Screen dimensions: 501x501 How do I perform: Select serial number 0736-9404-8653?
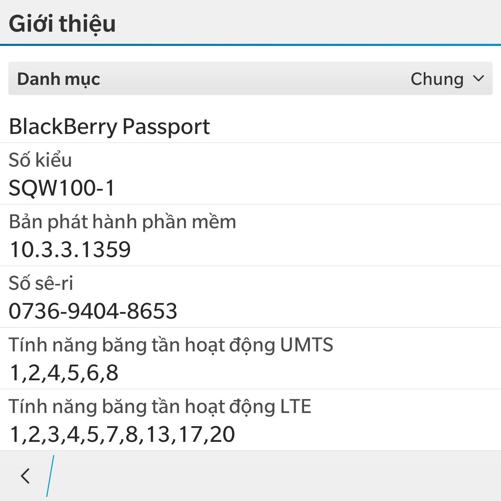point(93,311)
